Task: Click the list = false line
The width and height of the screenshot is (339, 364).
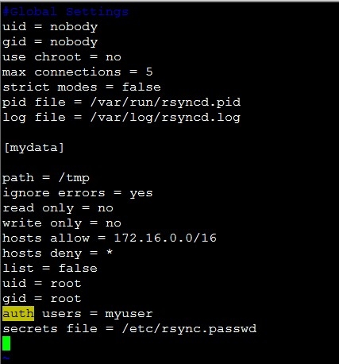Action: click(x=50, y=268)
